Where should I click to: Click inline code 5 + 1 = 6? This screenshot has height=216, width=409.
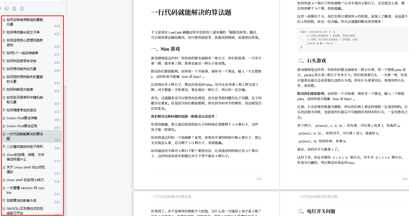click(383, 158)
